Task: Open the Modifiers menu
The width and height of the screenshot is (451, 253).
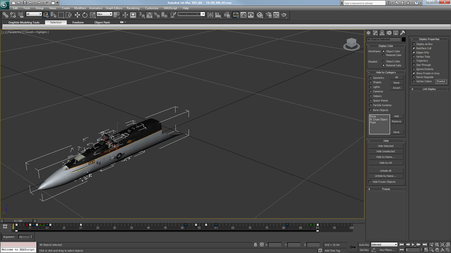Action: 80,8
